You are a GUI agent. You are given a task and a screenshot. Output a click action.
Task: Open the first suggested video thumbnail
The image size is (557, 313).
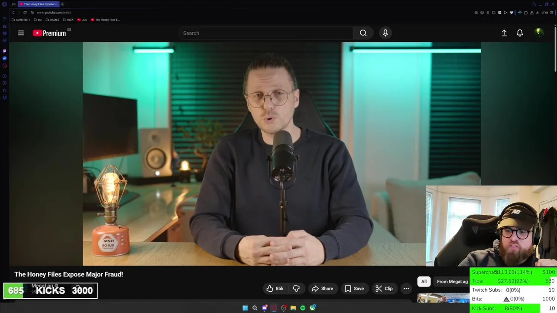point(443,298)
